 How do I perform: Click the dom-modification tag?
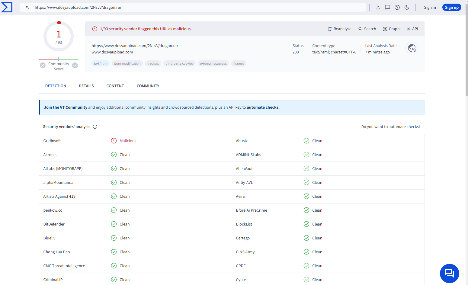tap(127, 63)
